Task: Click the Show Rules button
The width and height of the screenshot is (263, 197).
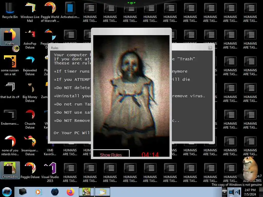Action: [x=111, y=153]
